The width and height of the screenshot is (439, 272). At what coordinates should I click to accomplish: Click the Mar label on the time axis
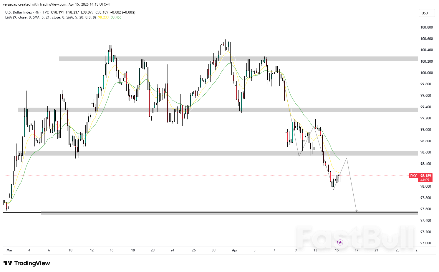tap(9, 250)
